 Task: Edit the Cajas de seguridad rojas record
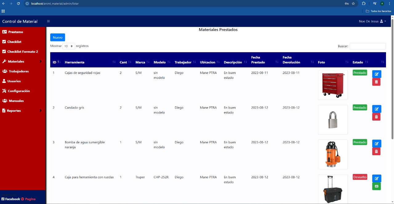pos(376,74)
